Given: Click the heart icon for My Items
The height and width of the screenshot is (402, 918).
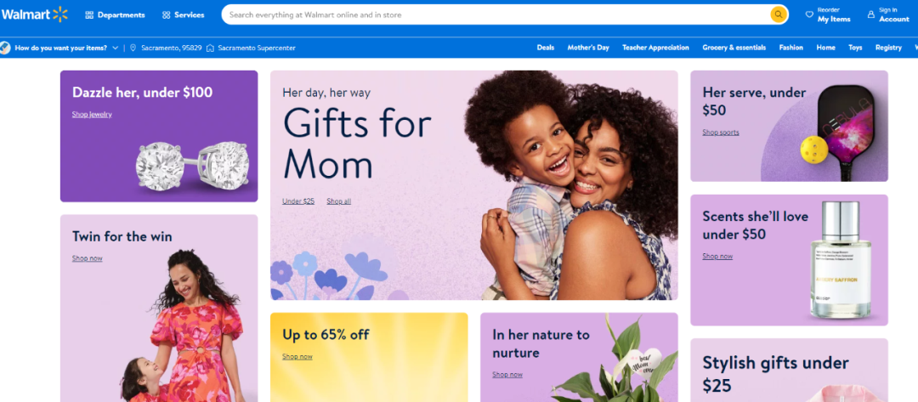Looking at the screenshot, I should point(810,14).
